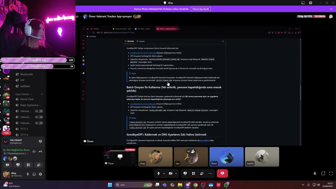Open Activities launcher in the call control bar
Image resolution: width=336 pixels, height=189 pixels.
[x=193, y=174]
